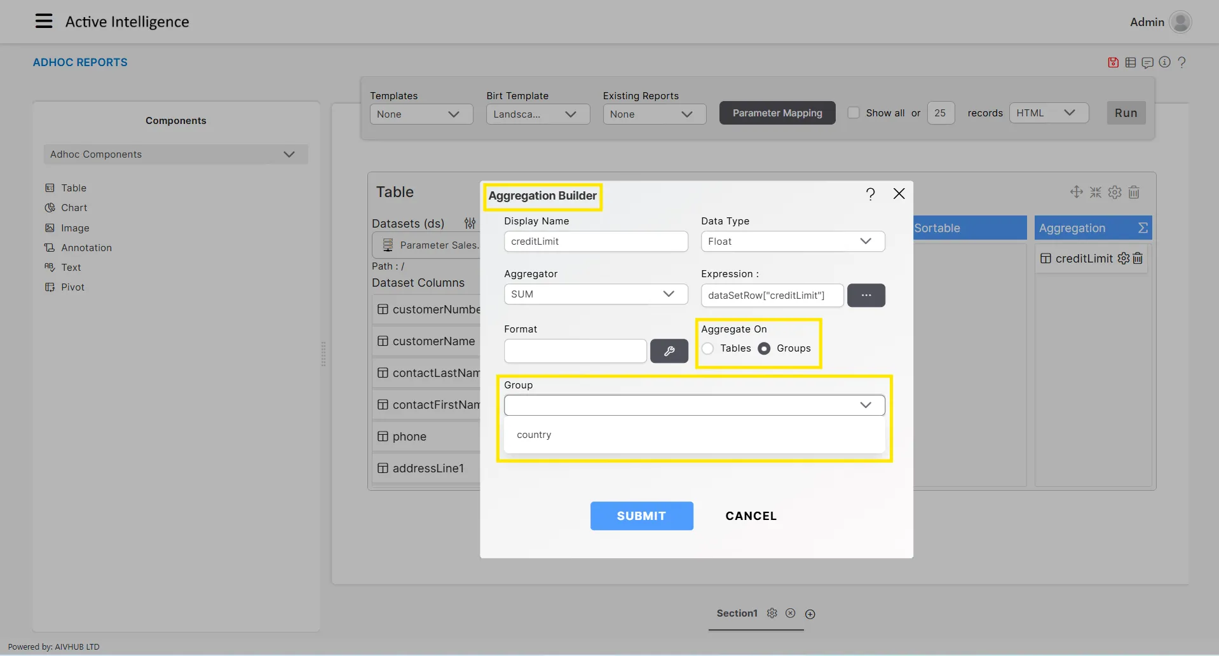
Task: Select the Chart component
Action: pyautogui.click(x=74, y=208)
